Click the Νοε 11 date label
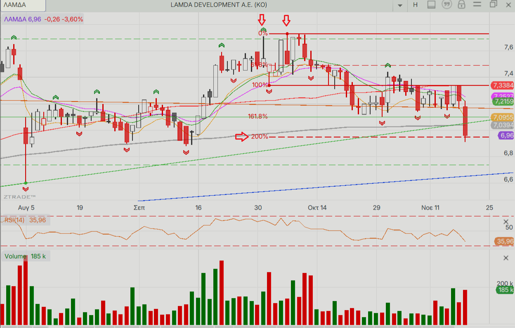515x328 pixels. coord(430,207)
